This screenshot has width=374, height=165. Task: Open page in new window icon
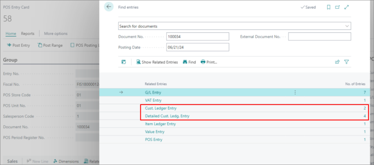(337, 7)
